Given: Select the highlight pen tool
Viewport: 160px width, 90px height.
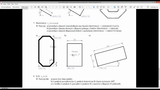Looking at the screenshot, I should click(134, 7).
